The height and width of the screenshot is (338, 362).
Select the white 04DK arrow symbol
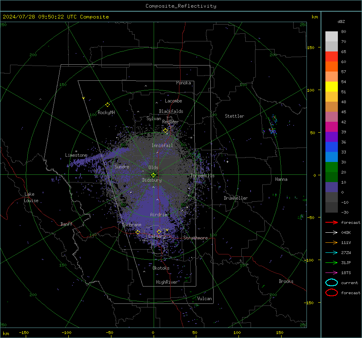tap(331, 233)
